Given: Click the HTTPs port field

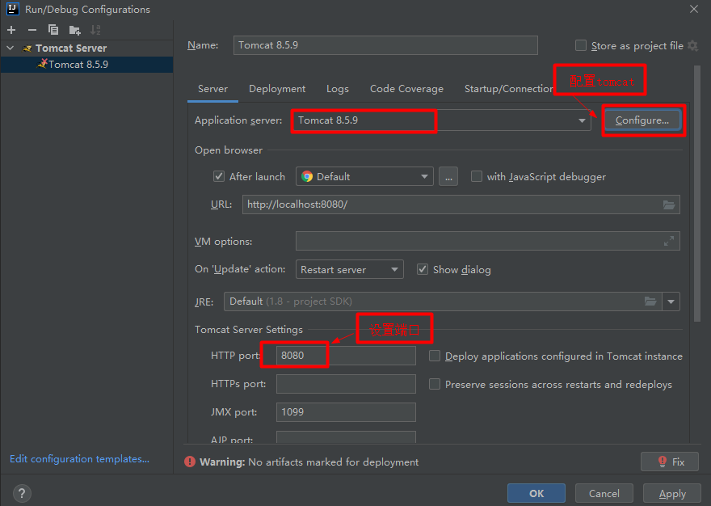Looking at the screenshot, I should (346, 384).
